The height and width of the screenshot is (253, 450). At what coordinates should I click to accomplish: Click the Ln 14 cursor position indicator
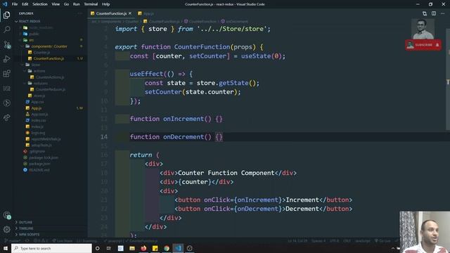(x=297, y=241)
